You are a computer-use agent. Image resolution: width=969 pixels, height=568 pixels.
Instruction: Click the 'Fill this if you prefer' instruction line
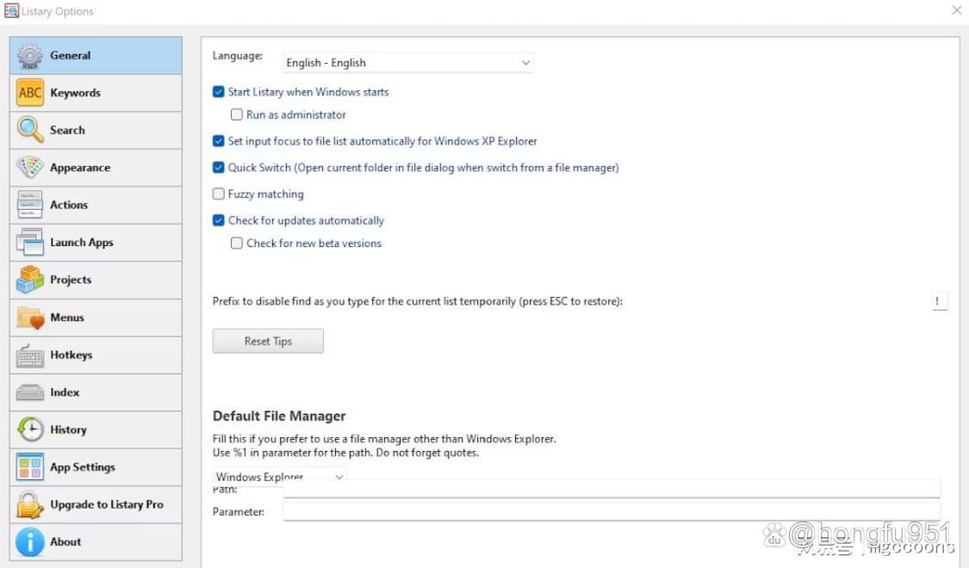point(384,439)
